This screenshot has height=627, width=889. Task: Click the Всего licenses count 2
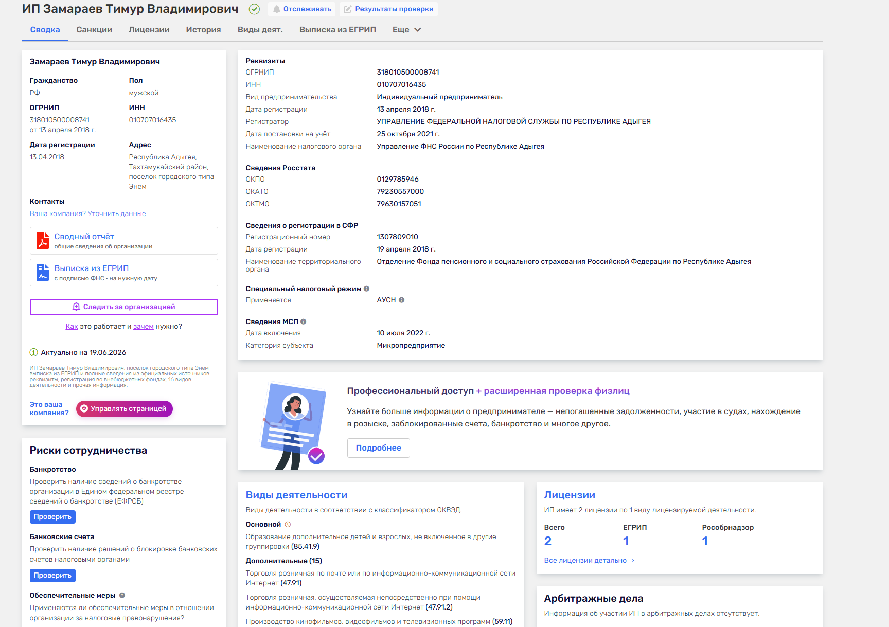click(548, 541)
